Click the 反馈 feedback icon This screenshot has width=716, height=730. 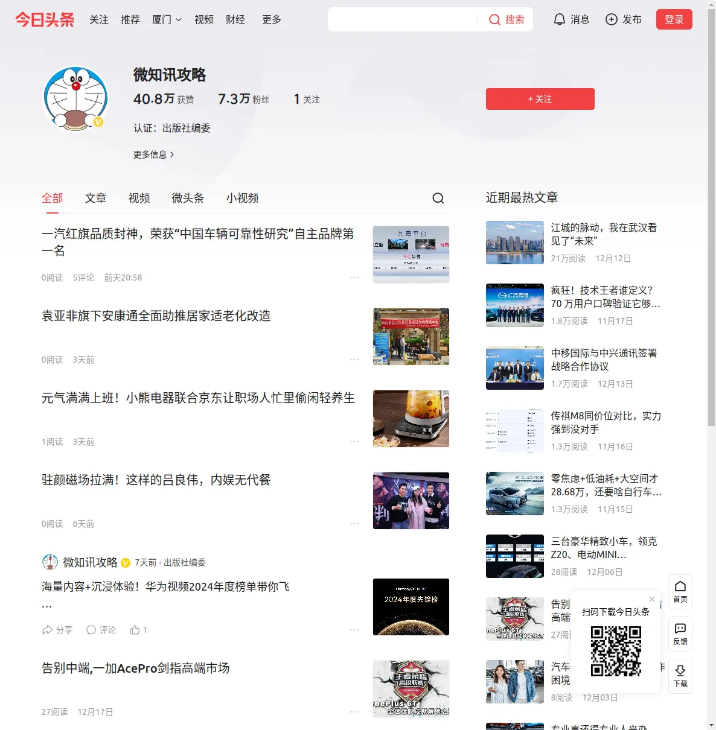pos(680,633)
